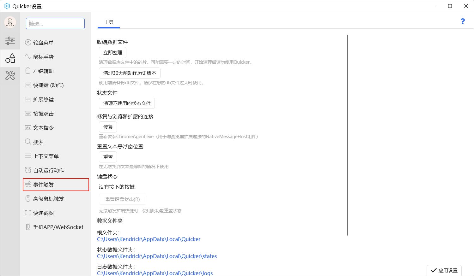
Task: Minimize the Quicker设置 window
Action: (434, 6)
